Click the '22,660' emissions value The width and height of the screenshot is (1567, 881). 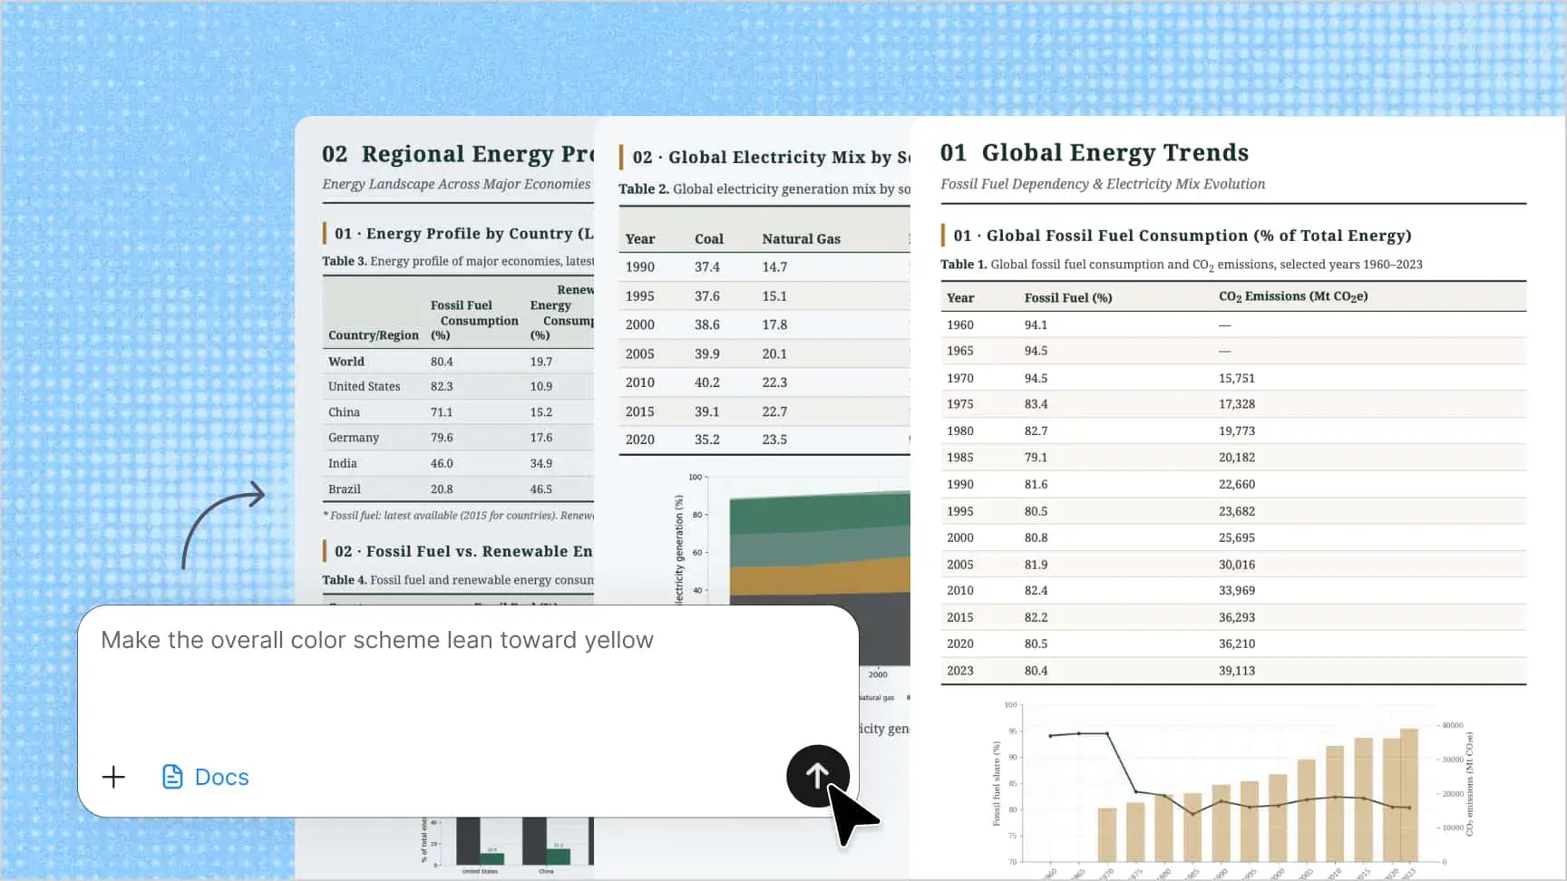tap(1237, 484)
